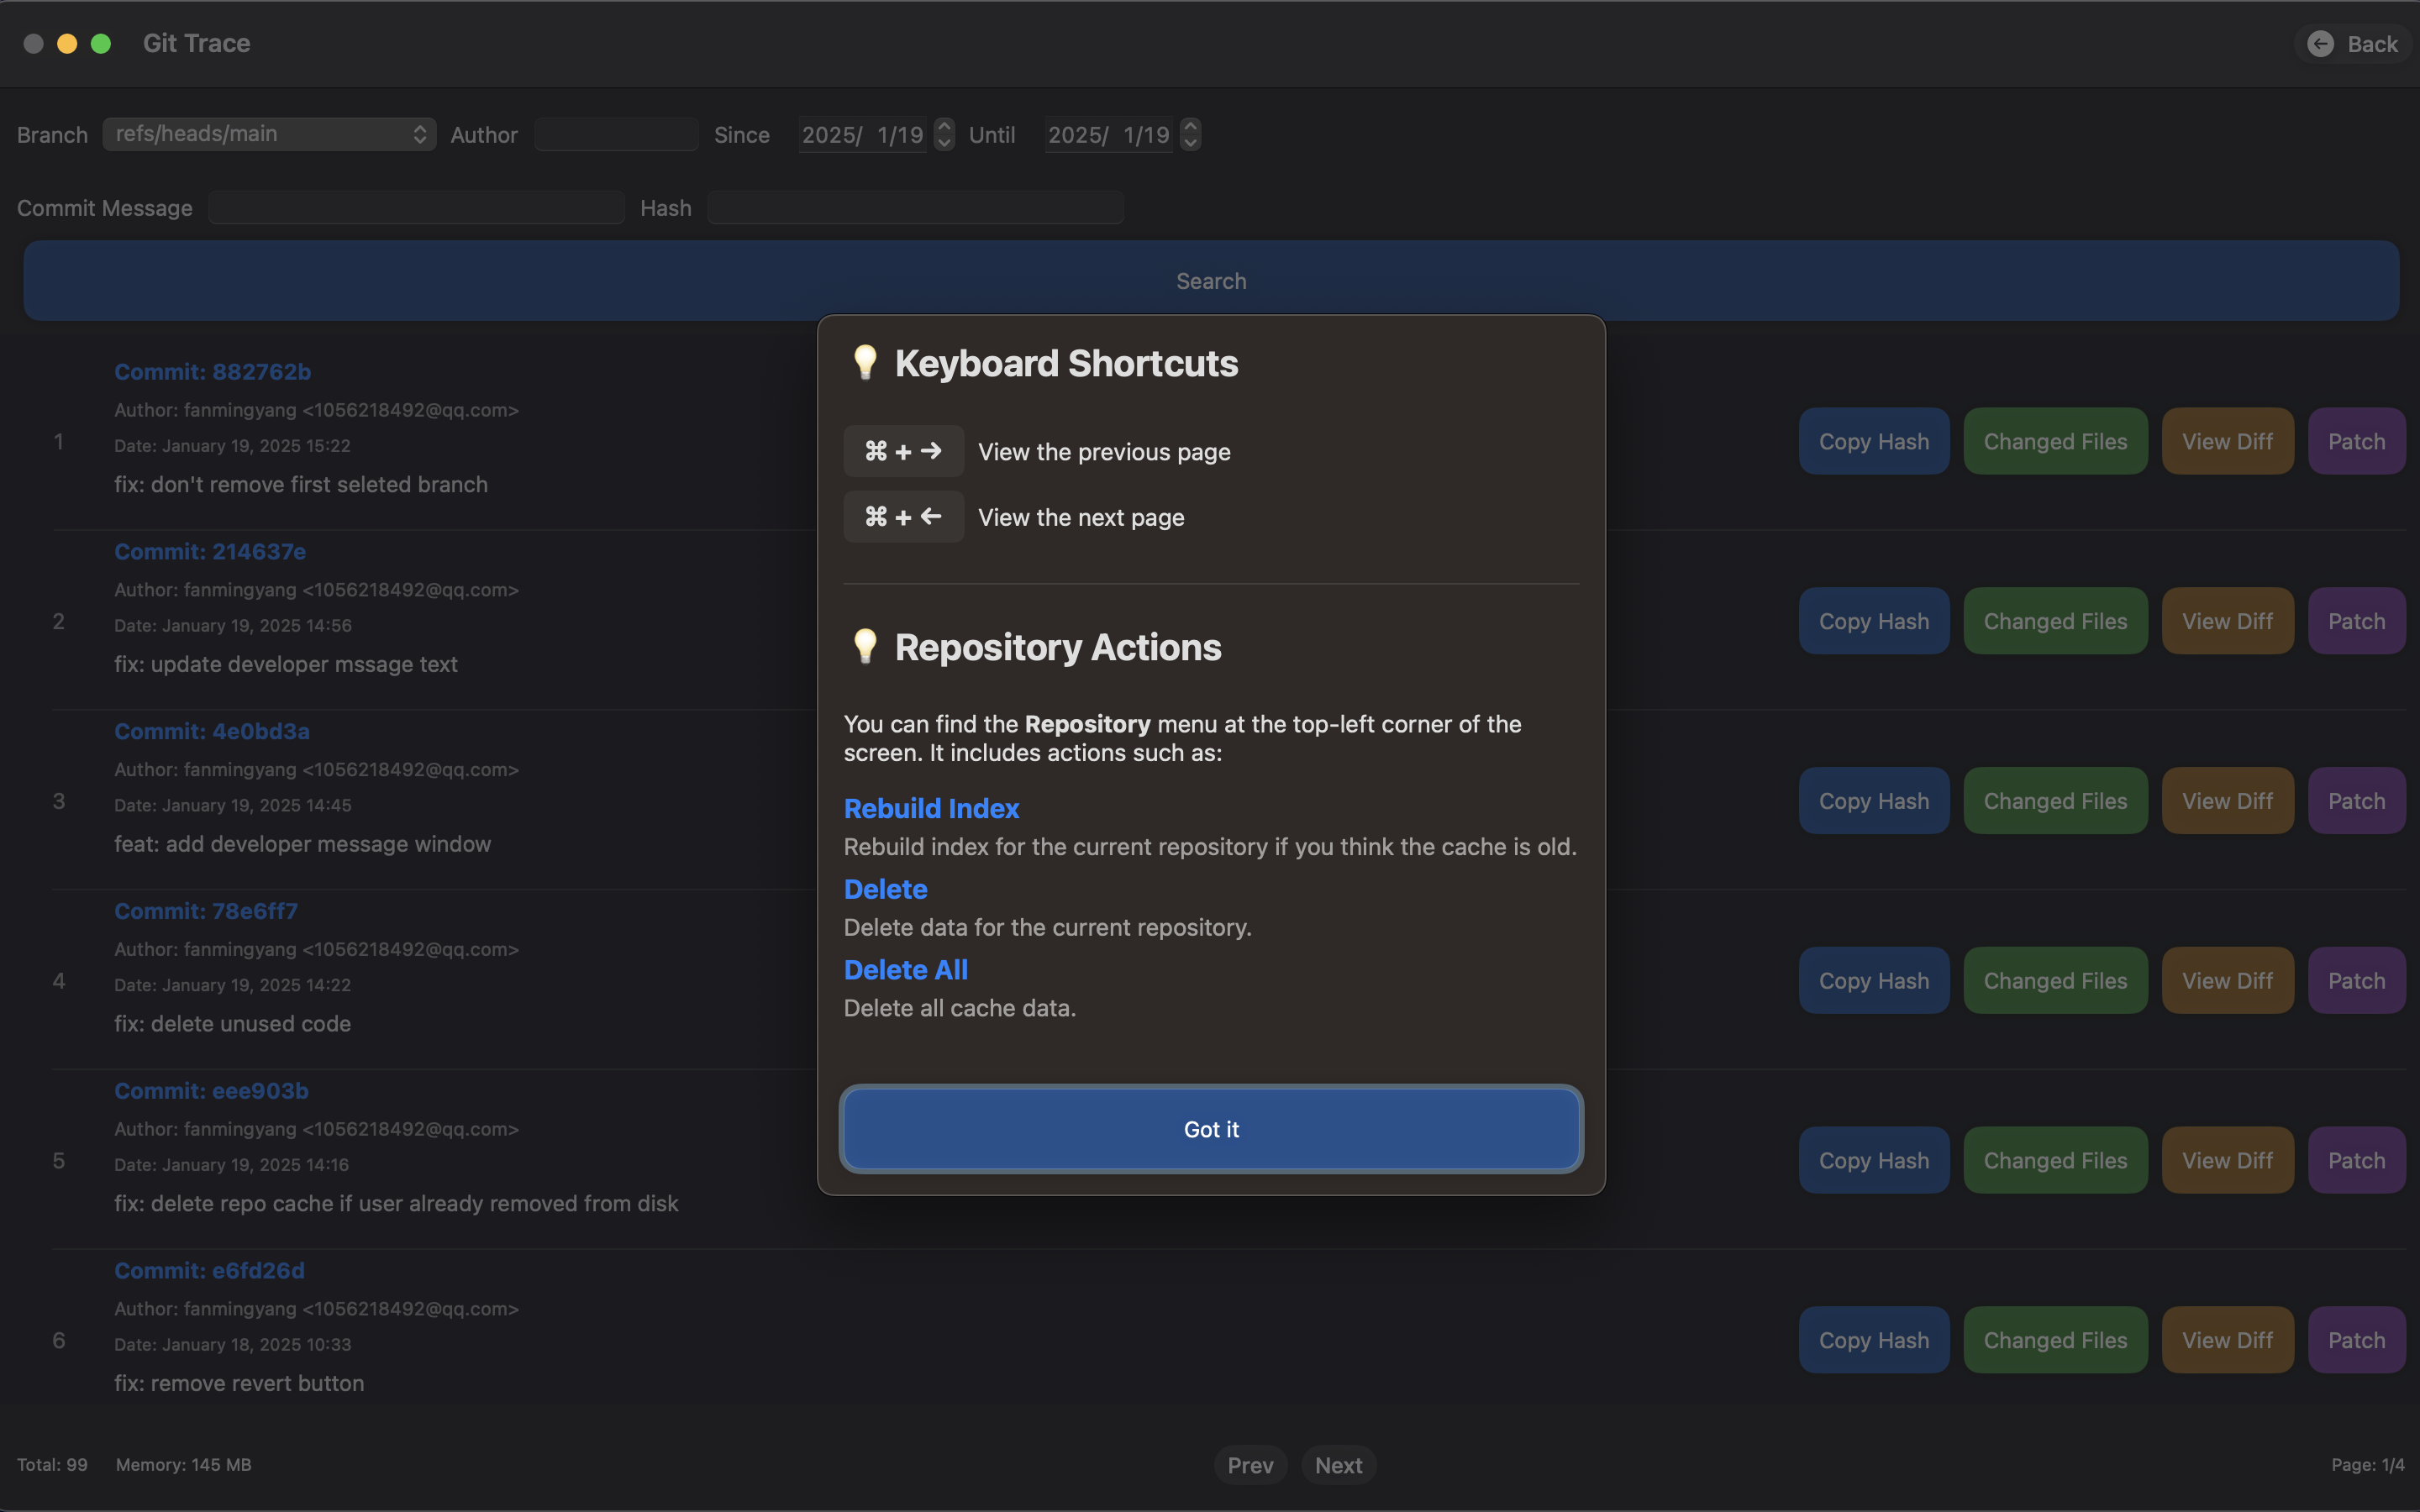Click the Search button
This screenshot has width=2420, height=1512.
1210,280
